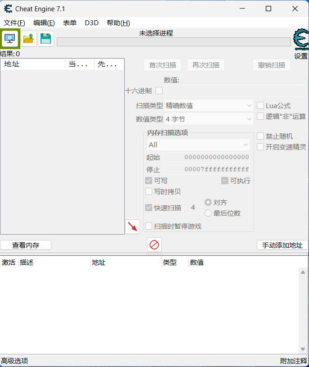Click the 快速扫描 alignment value field
309x367 pixels.
click(193, 208)
